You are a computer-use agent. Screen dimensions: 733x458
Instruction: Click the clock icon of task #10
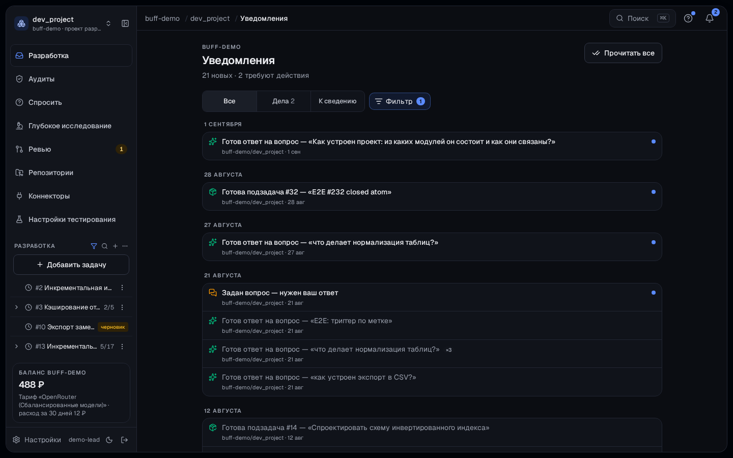point(29,327)
